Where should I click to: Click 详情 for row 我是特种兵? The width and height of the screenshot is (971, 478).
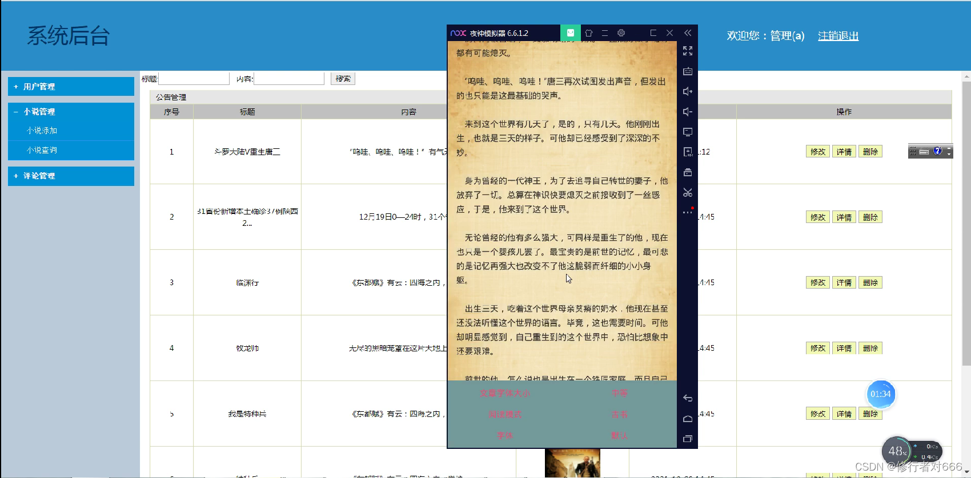pos(844,414)
